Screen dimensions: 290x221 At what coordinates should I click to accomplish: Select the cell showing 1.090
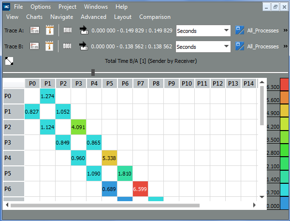[x=94, y=174]
